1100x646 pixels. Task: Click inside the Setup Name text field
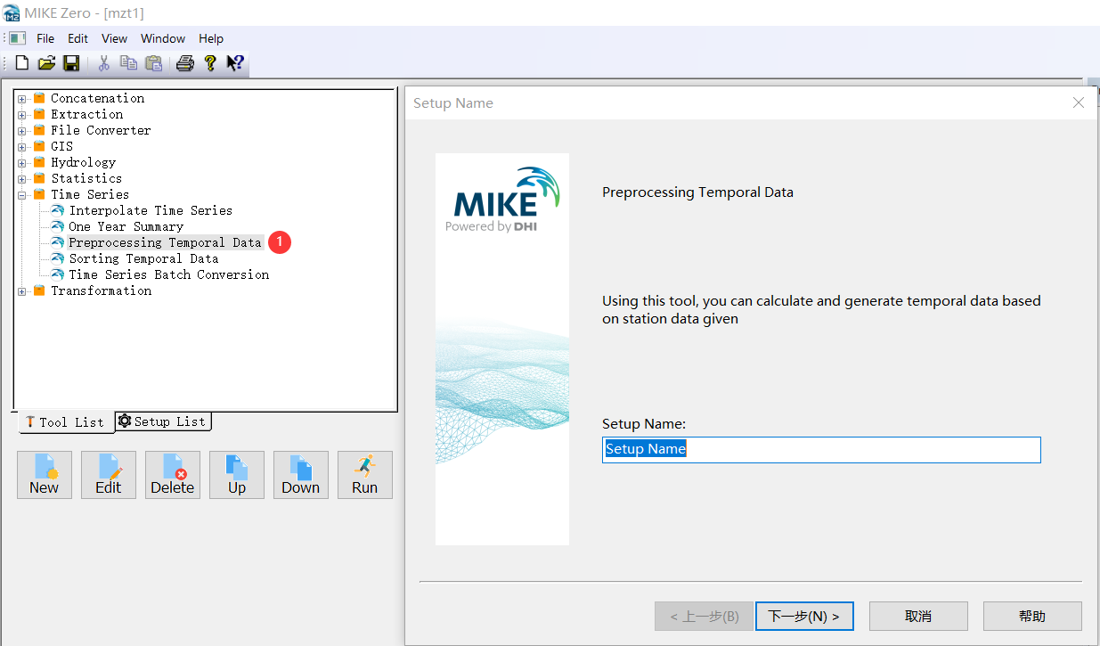[820, 449]
